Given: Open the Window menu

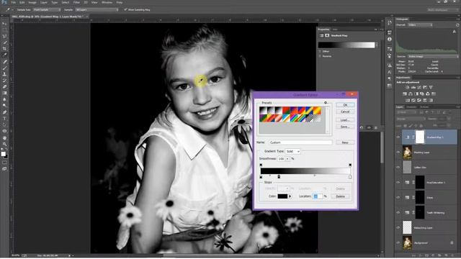Looking at the screenshot, I should pos(107,2).
